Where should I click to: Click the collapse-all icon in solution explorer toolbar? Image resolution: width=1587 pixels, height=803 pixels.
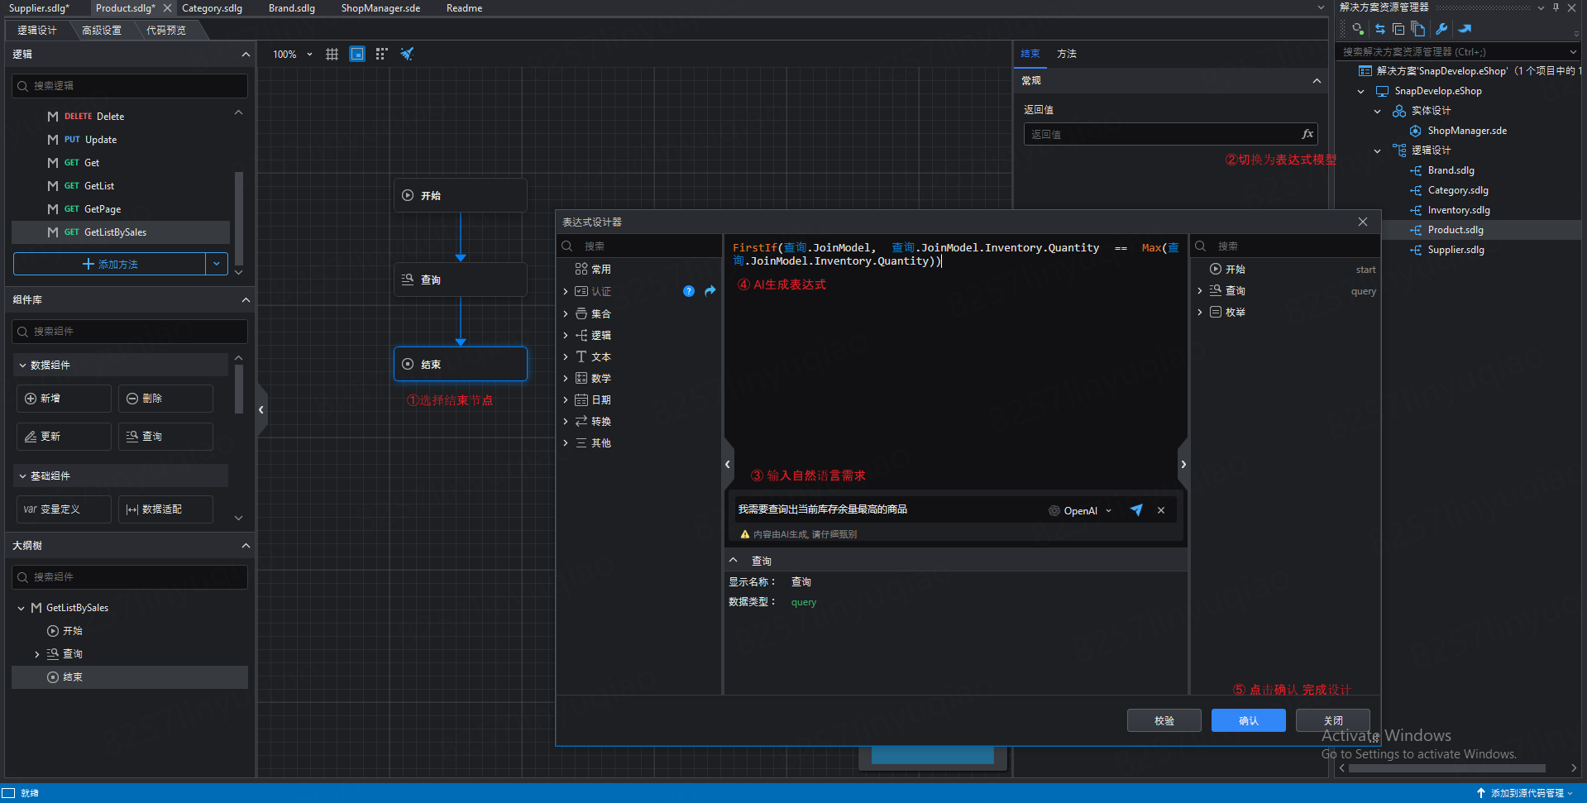click(x=1398, y=29)
